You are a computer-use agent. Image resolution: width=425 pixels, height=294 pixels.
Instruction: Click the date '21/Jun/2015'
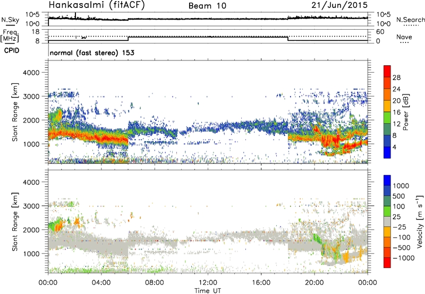339,5
